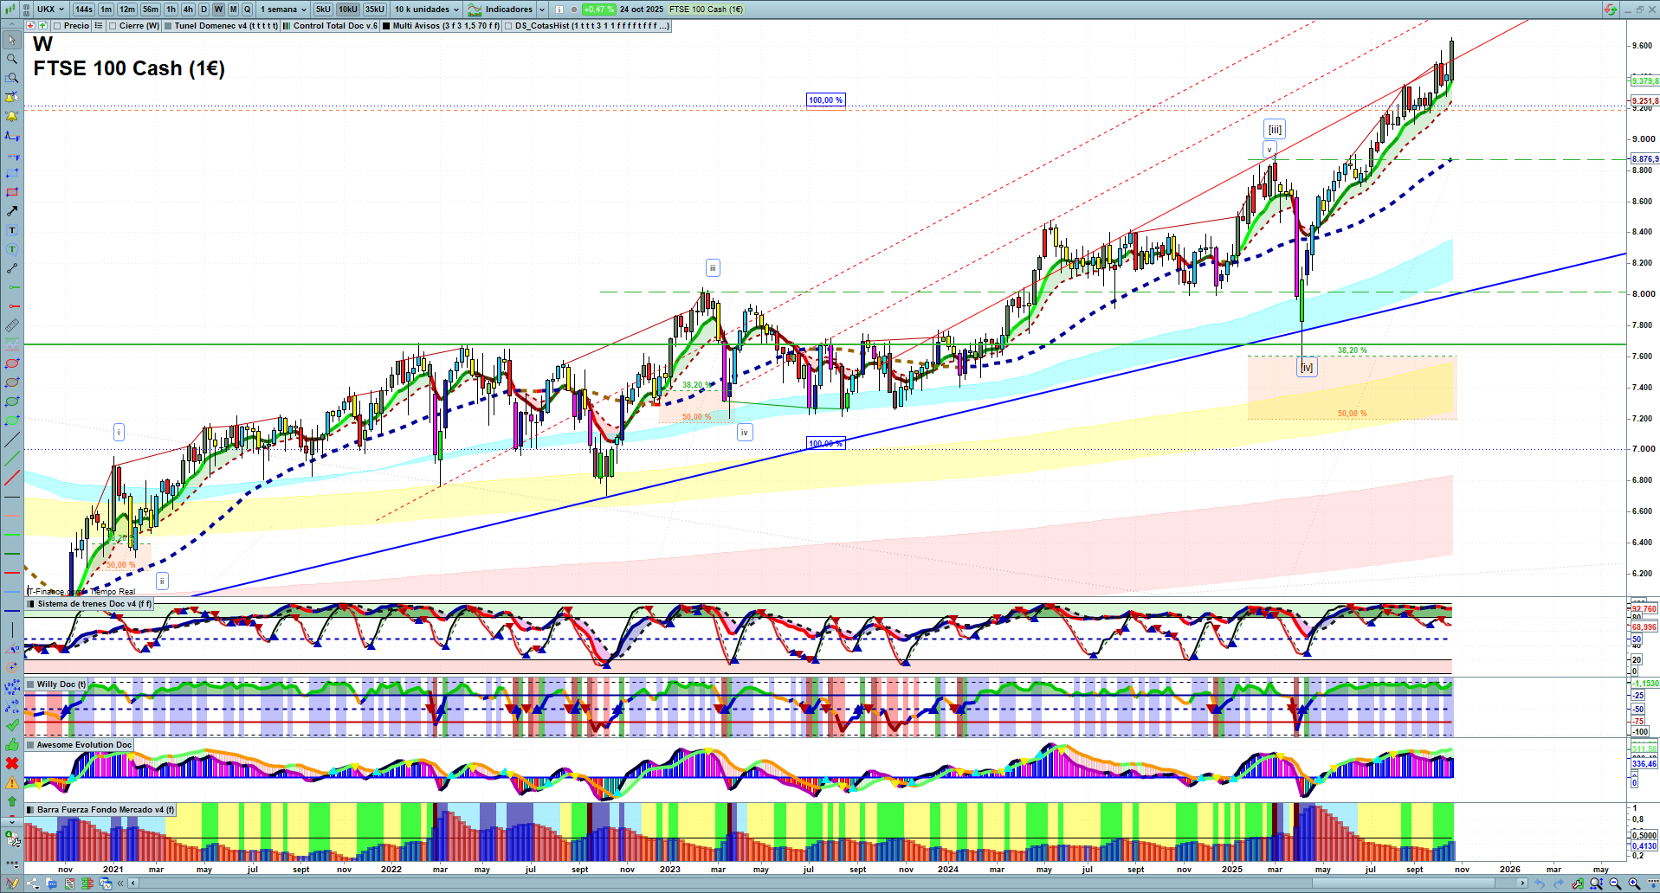Select the 12m timeframe
1660x893 pixels.
[x=127, y=10]
